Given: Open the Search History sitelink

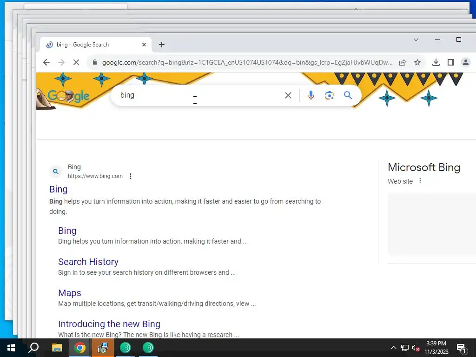Looking at the screenshot, I should point(88,262).
